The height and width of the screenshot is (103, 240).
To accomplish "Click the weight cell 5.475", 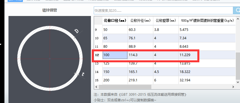I will point(207,30).
